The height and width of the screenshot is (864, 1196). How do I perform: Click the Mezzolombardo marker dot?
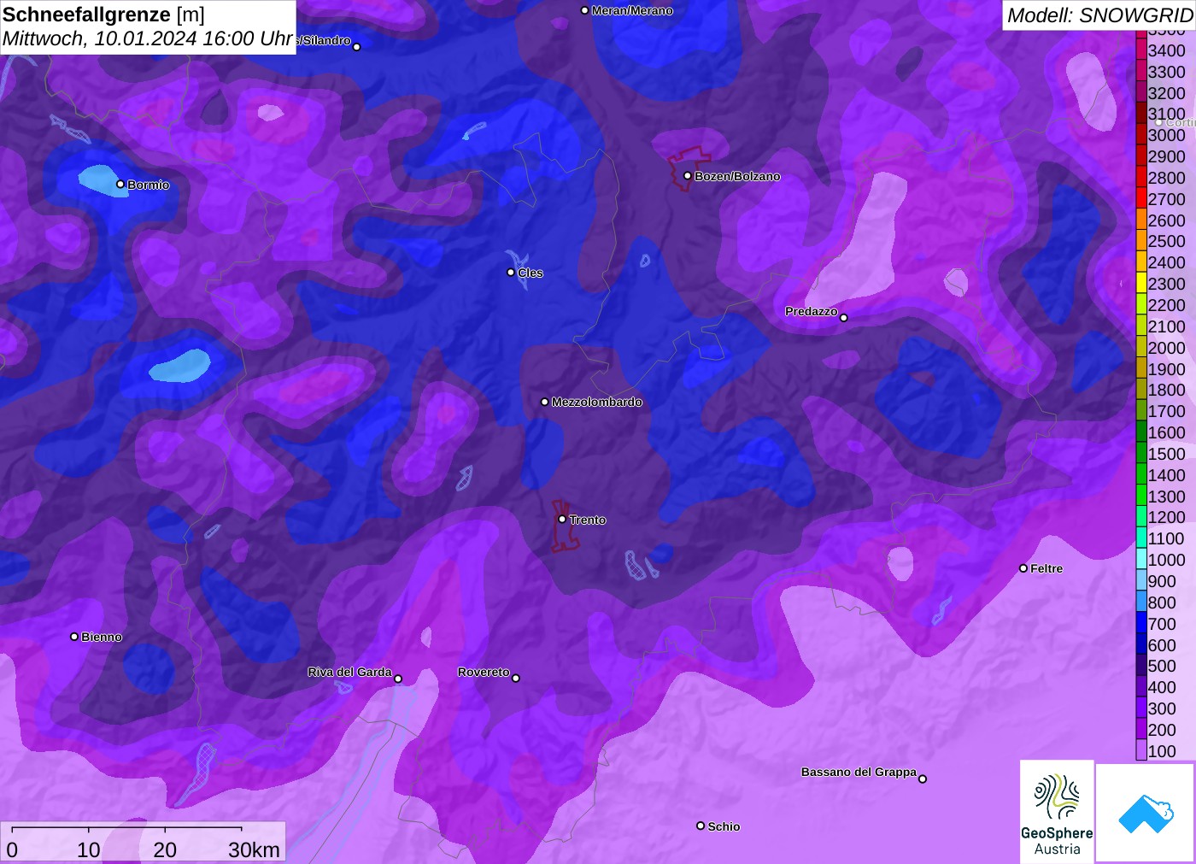pos(545,401)
